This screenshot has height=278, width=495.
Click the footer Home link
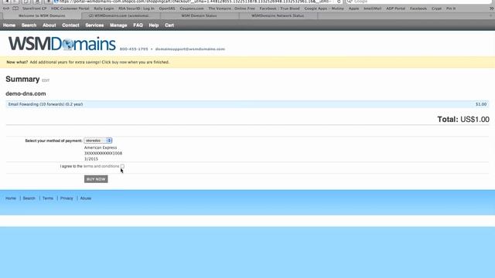click(11, 198)
